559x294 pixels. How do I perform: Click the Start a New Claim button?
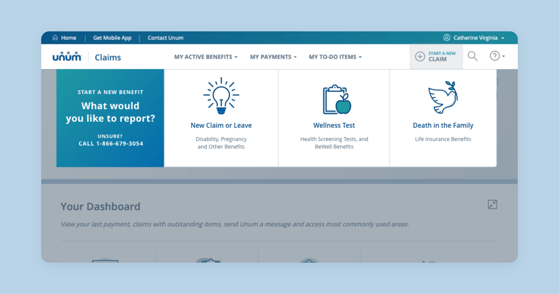click(436, 56)
